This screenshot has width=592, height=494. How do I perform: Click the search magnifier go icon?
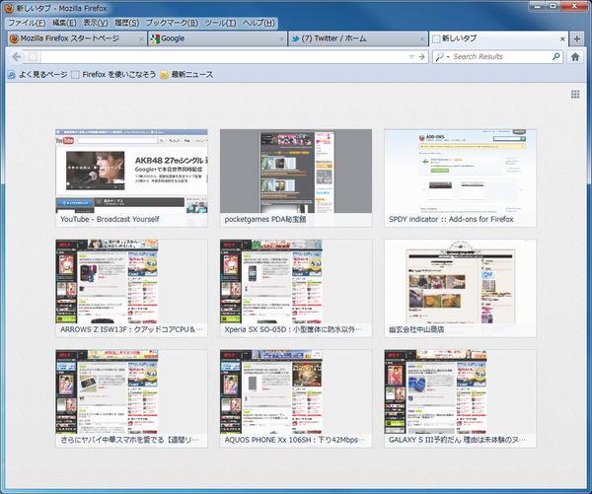555,56
